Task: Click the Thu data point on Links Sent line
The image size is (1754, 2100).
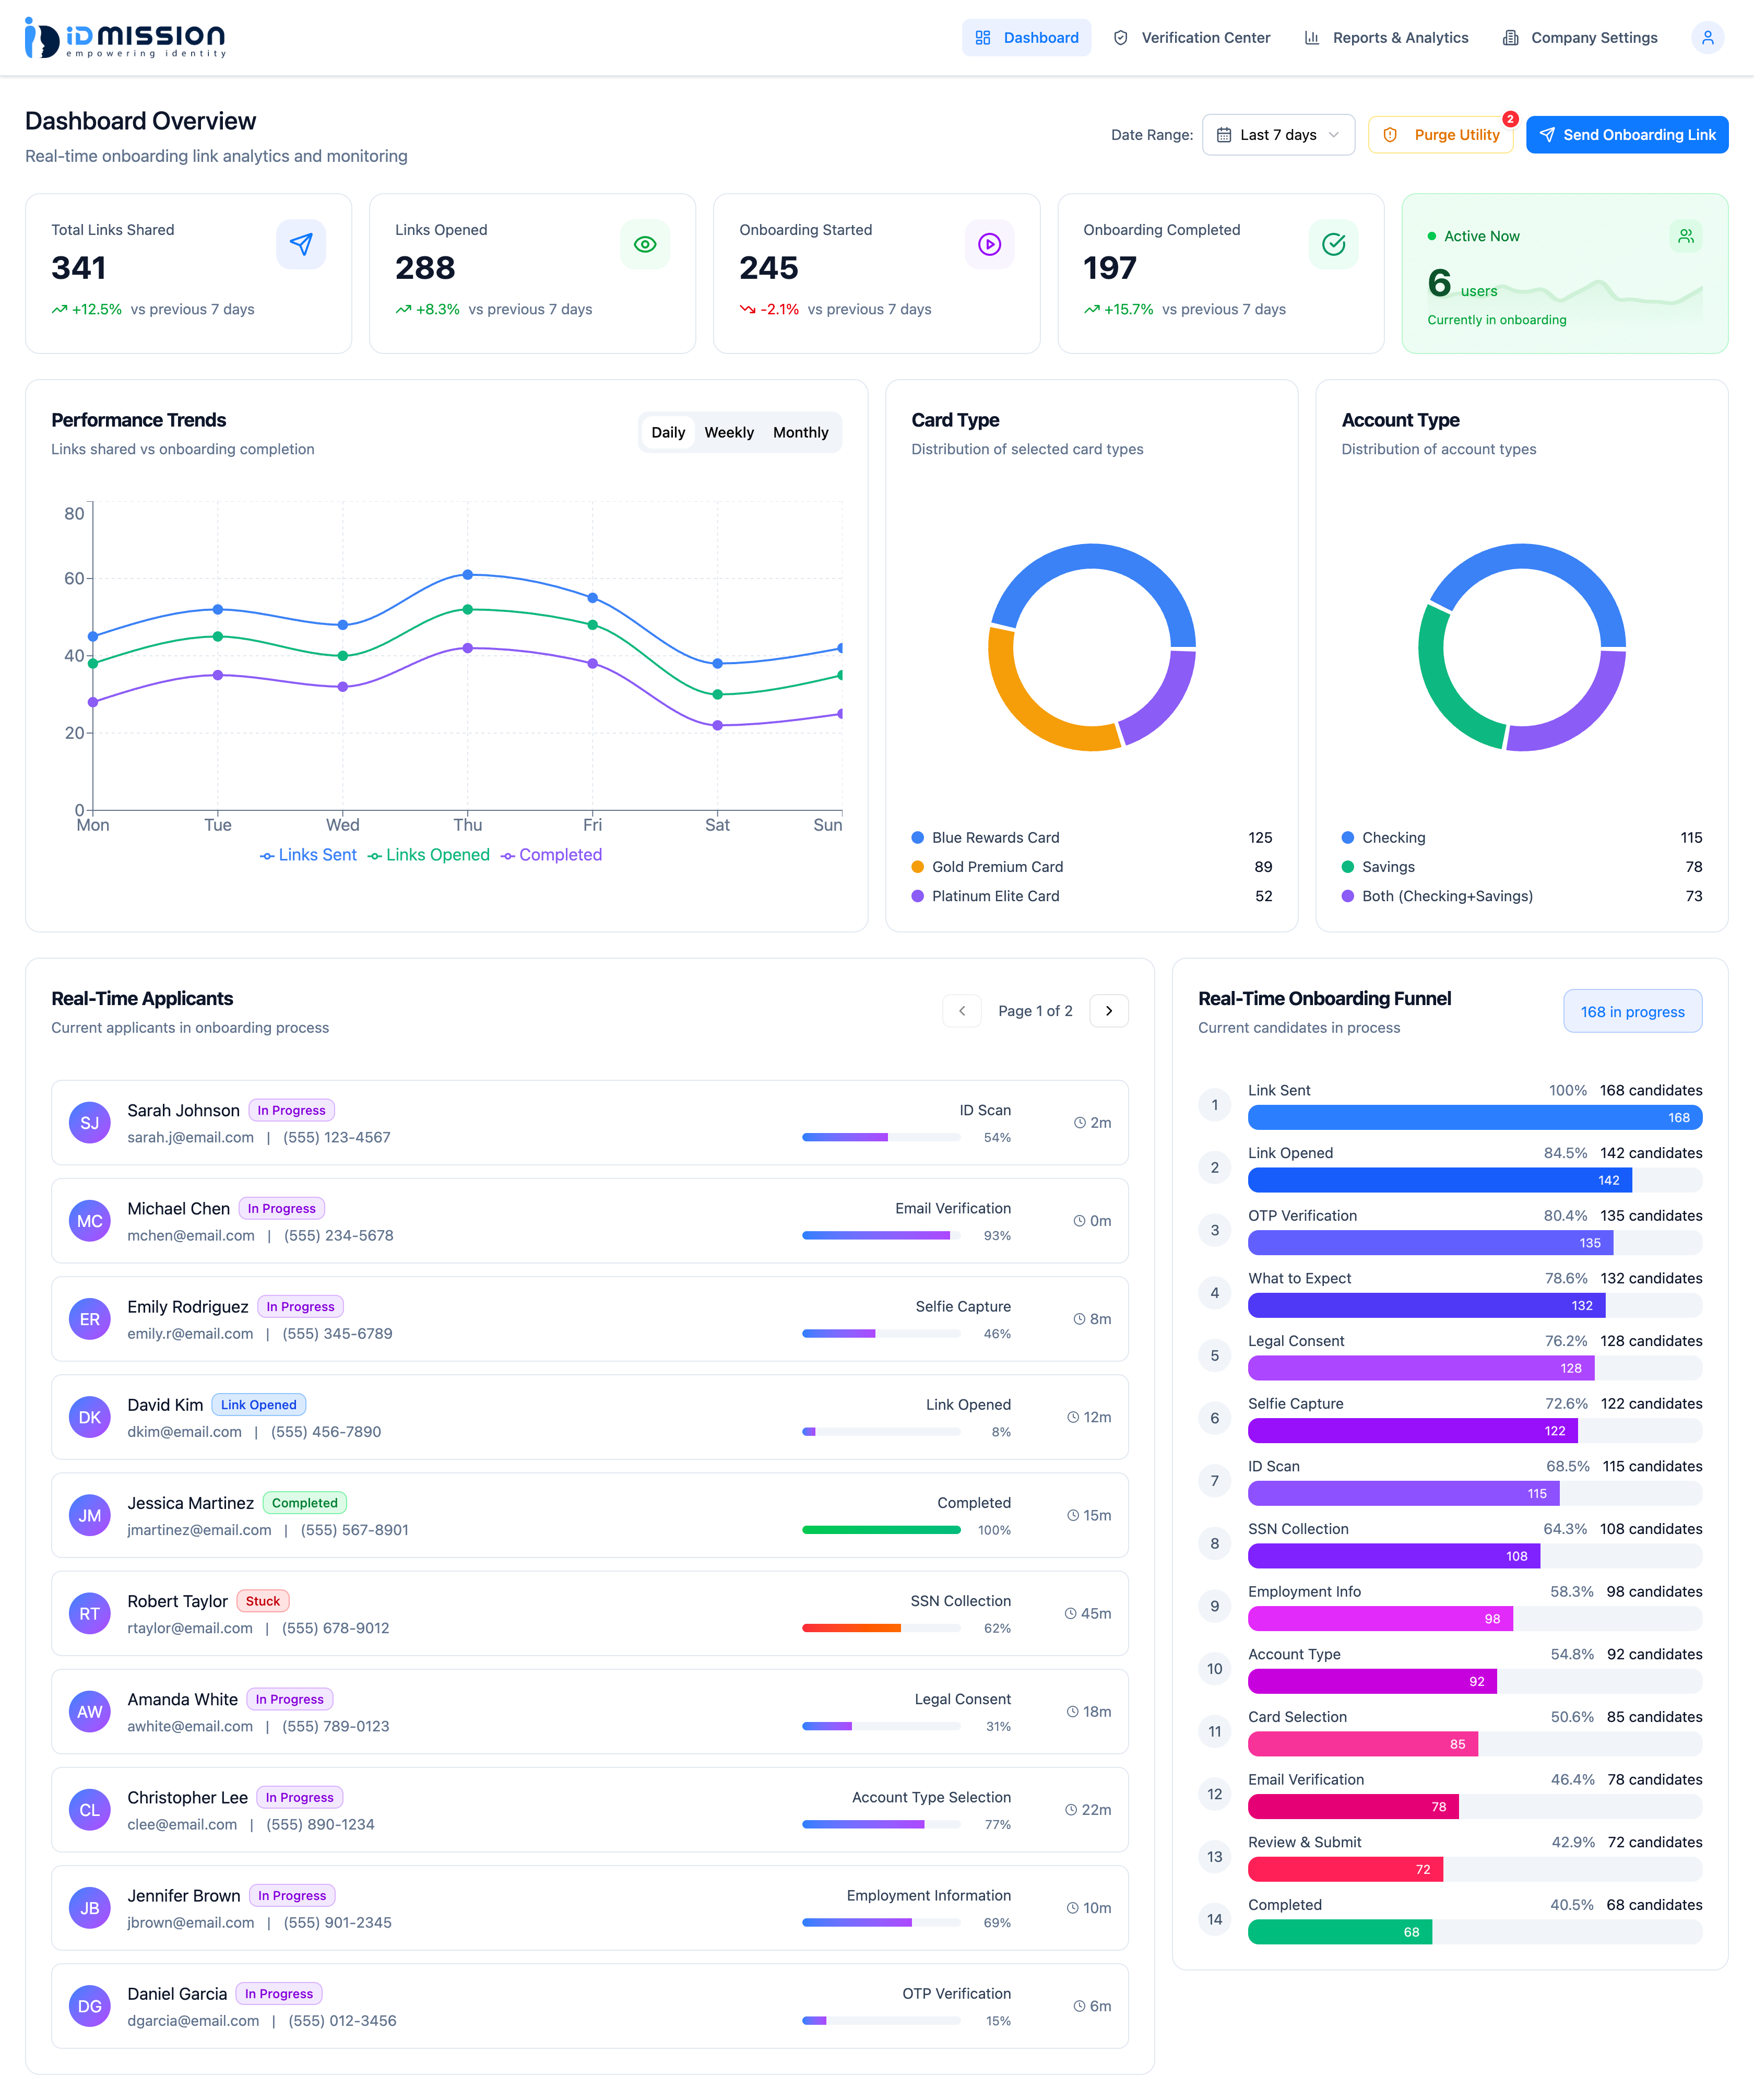Action: [x=467, y=575]
